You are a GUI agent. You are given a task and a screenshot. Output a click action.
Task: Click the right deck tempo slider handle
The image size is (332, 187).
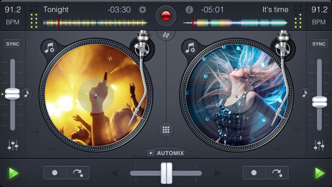click(320, 102)
